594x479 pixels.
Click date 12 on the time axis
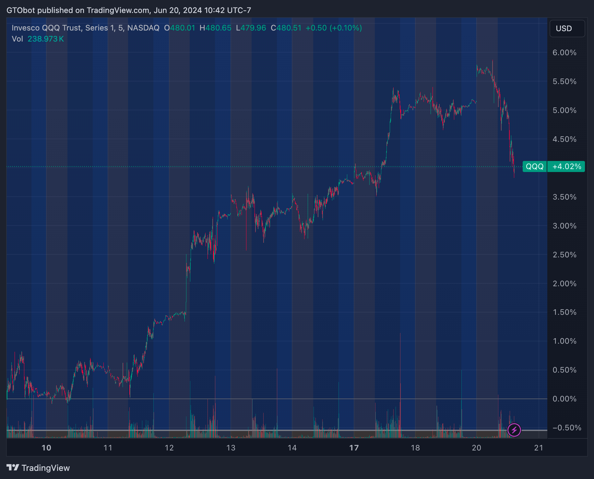[169, 448]
